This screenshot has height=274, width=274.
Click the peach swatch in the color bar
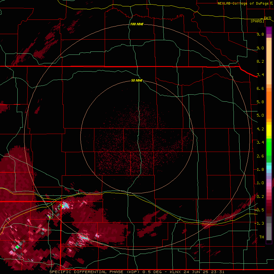coord(269,63)
